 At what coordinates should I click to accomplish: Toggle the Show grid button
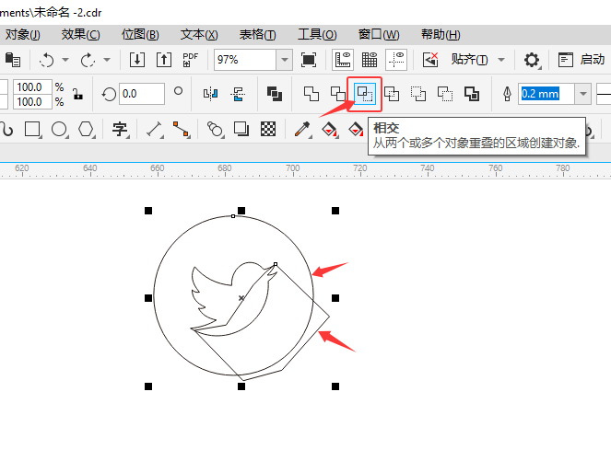370,60
